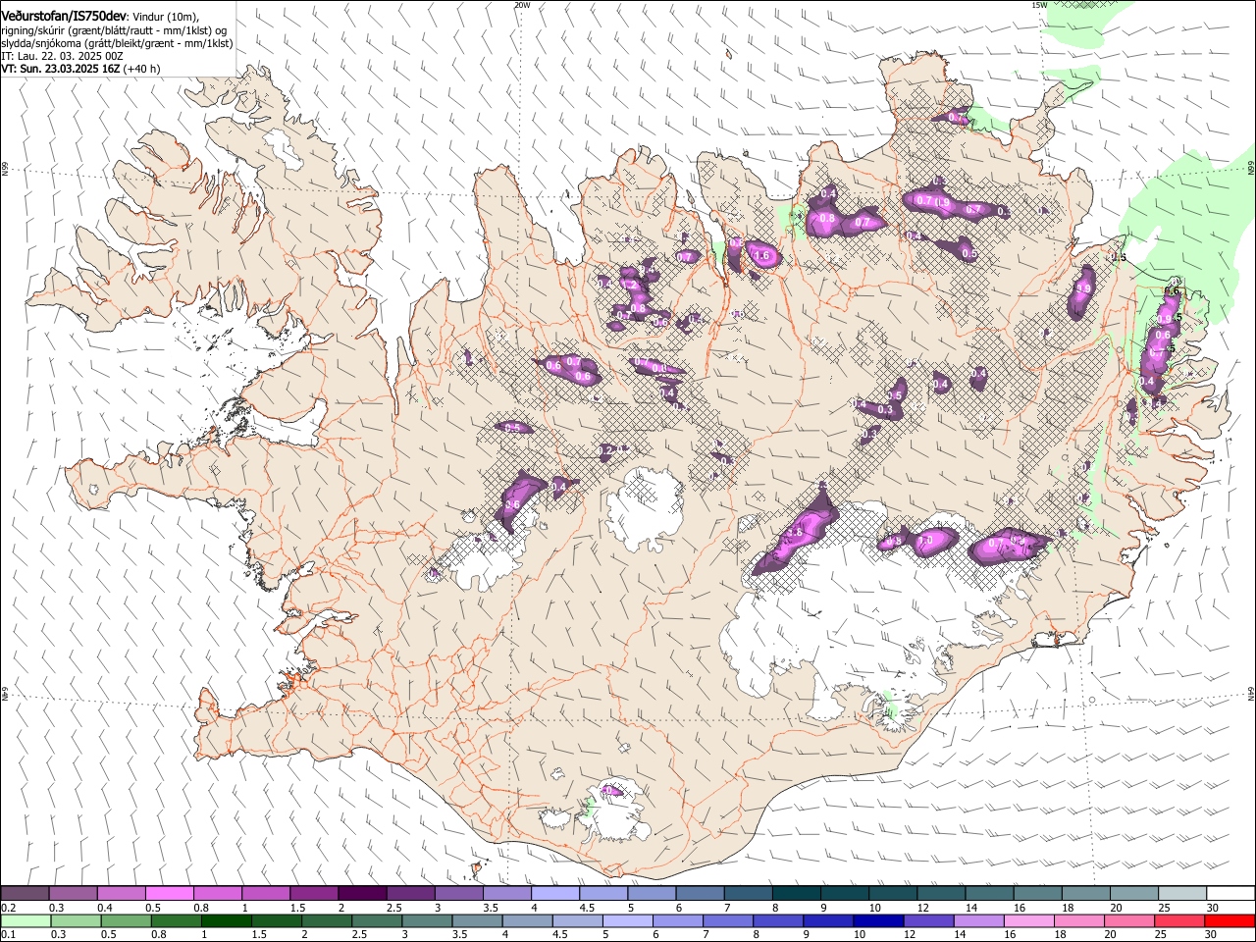Click the 30 label under the snow scale
This screenshot has height=942, width=1256.
1212,907
